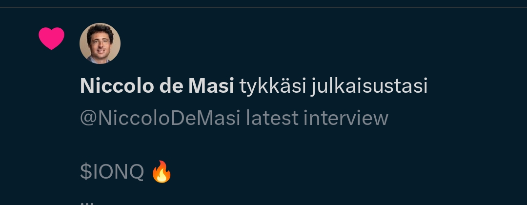
Task: Click the word "tykkäsi" in the notification
Action: (273, 86)
